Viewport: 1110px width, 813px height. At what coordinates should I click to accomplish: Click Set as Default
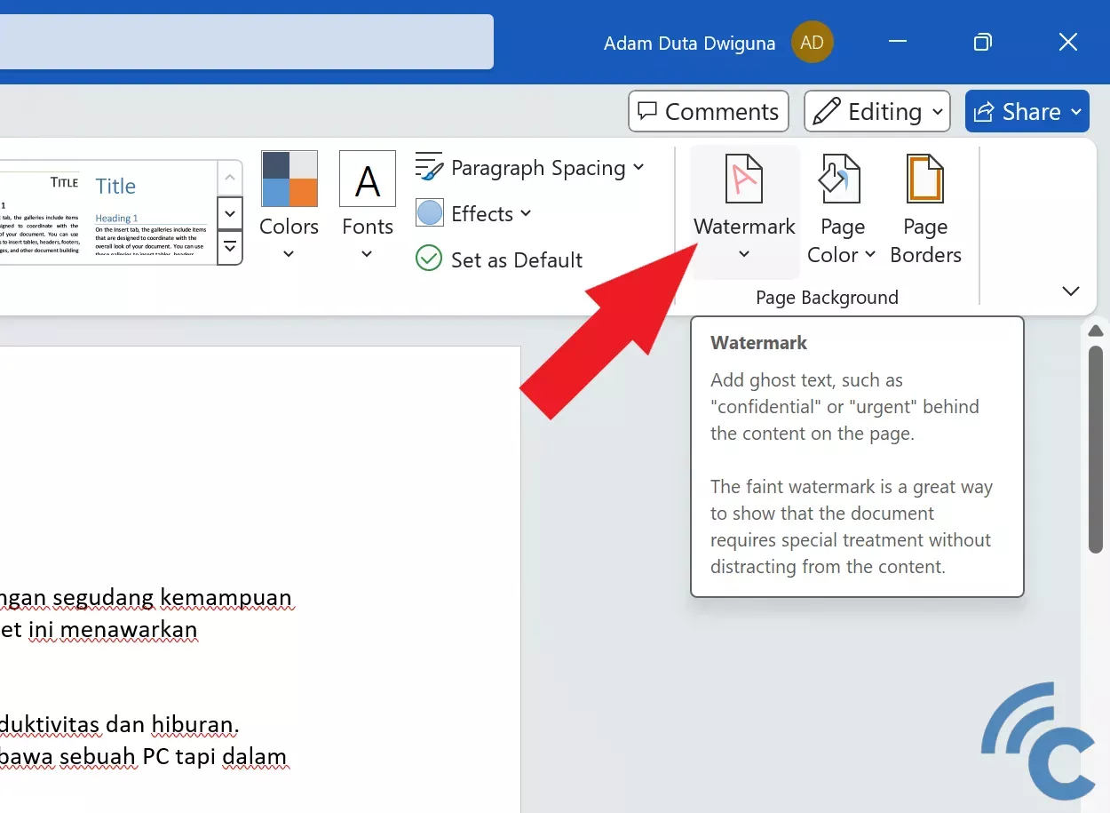[499, 259]
